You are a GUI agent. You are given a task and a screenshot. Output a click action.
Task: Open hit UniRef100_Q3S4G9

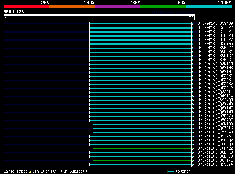(x=215, y=23)
